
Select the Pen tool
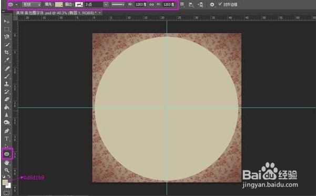click(x=7, y=131)
